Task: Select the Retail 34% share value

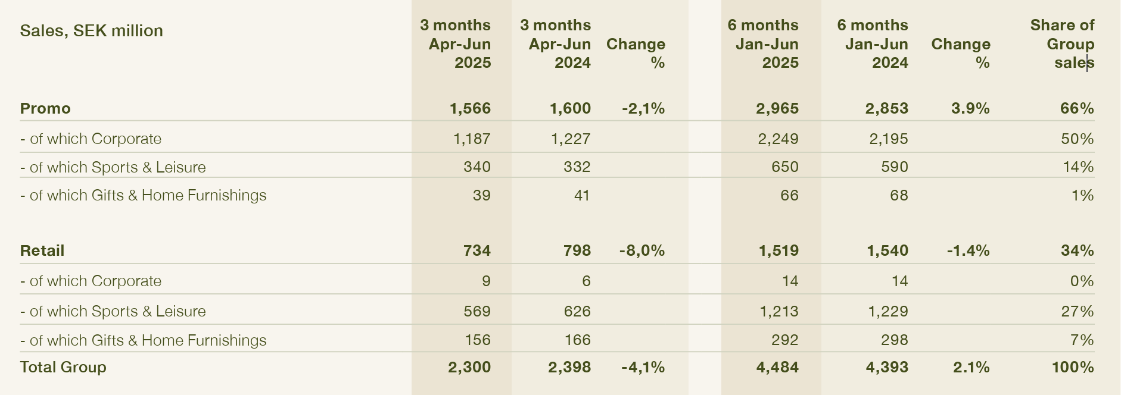Action: 1077,250
